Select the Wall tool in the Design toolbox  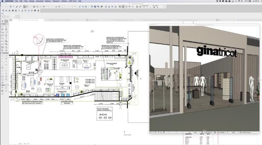coord(2,27)
